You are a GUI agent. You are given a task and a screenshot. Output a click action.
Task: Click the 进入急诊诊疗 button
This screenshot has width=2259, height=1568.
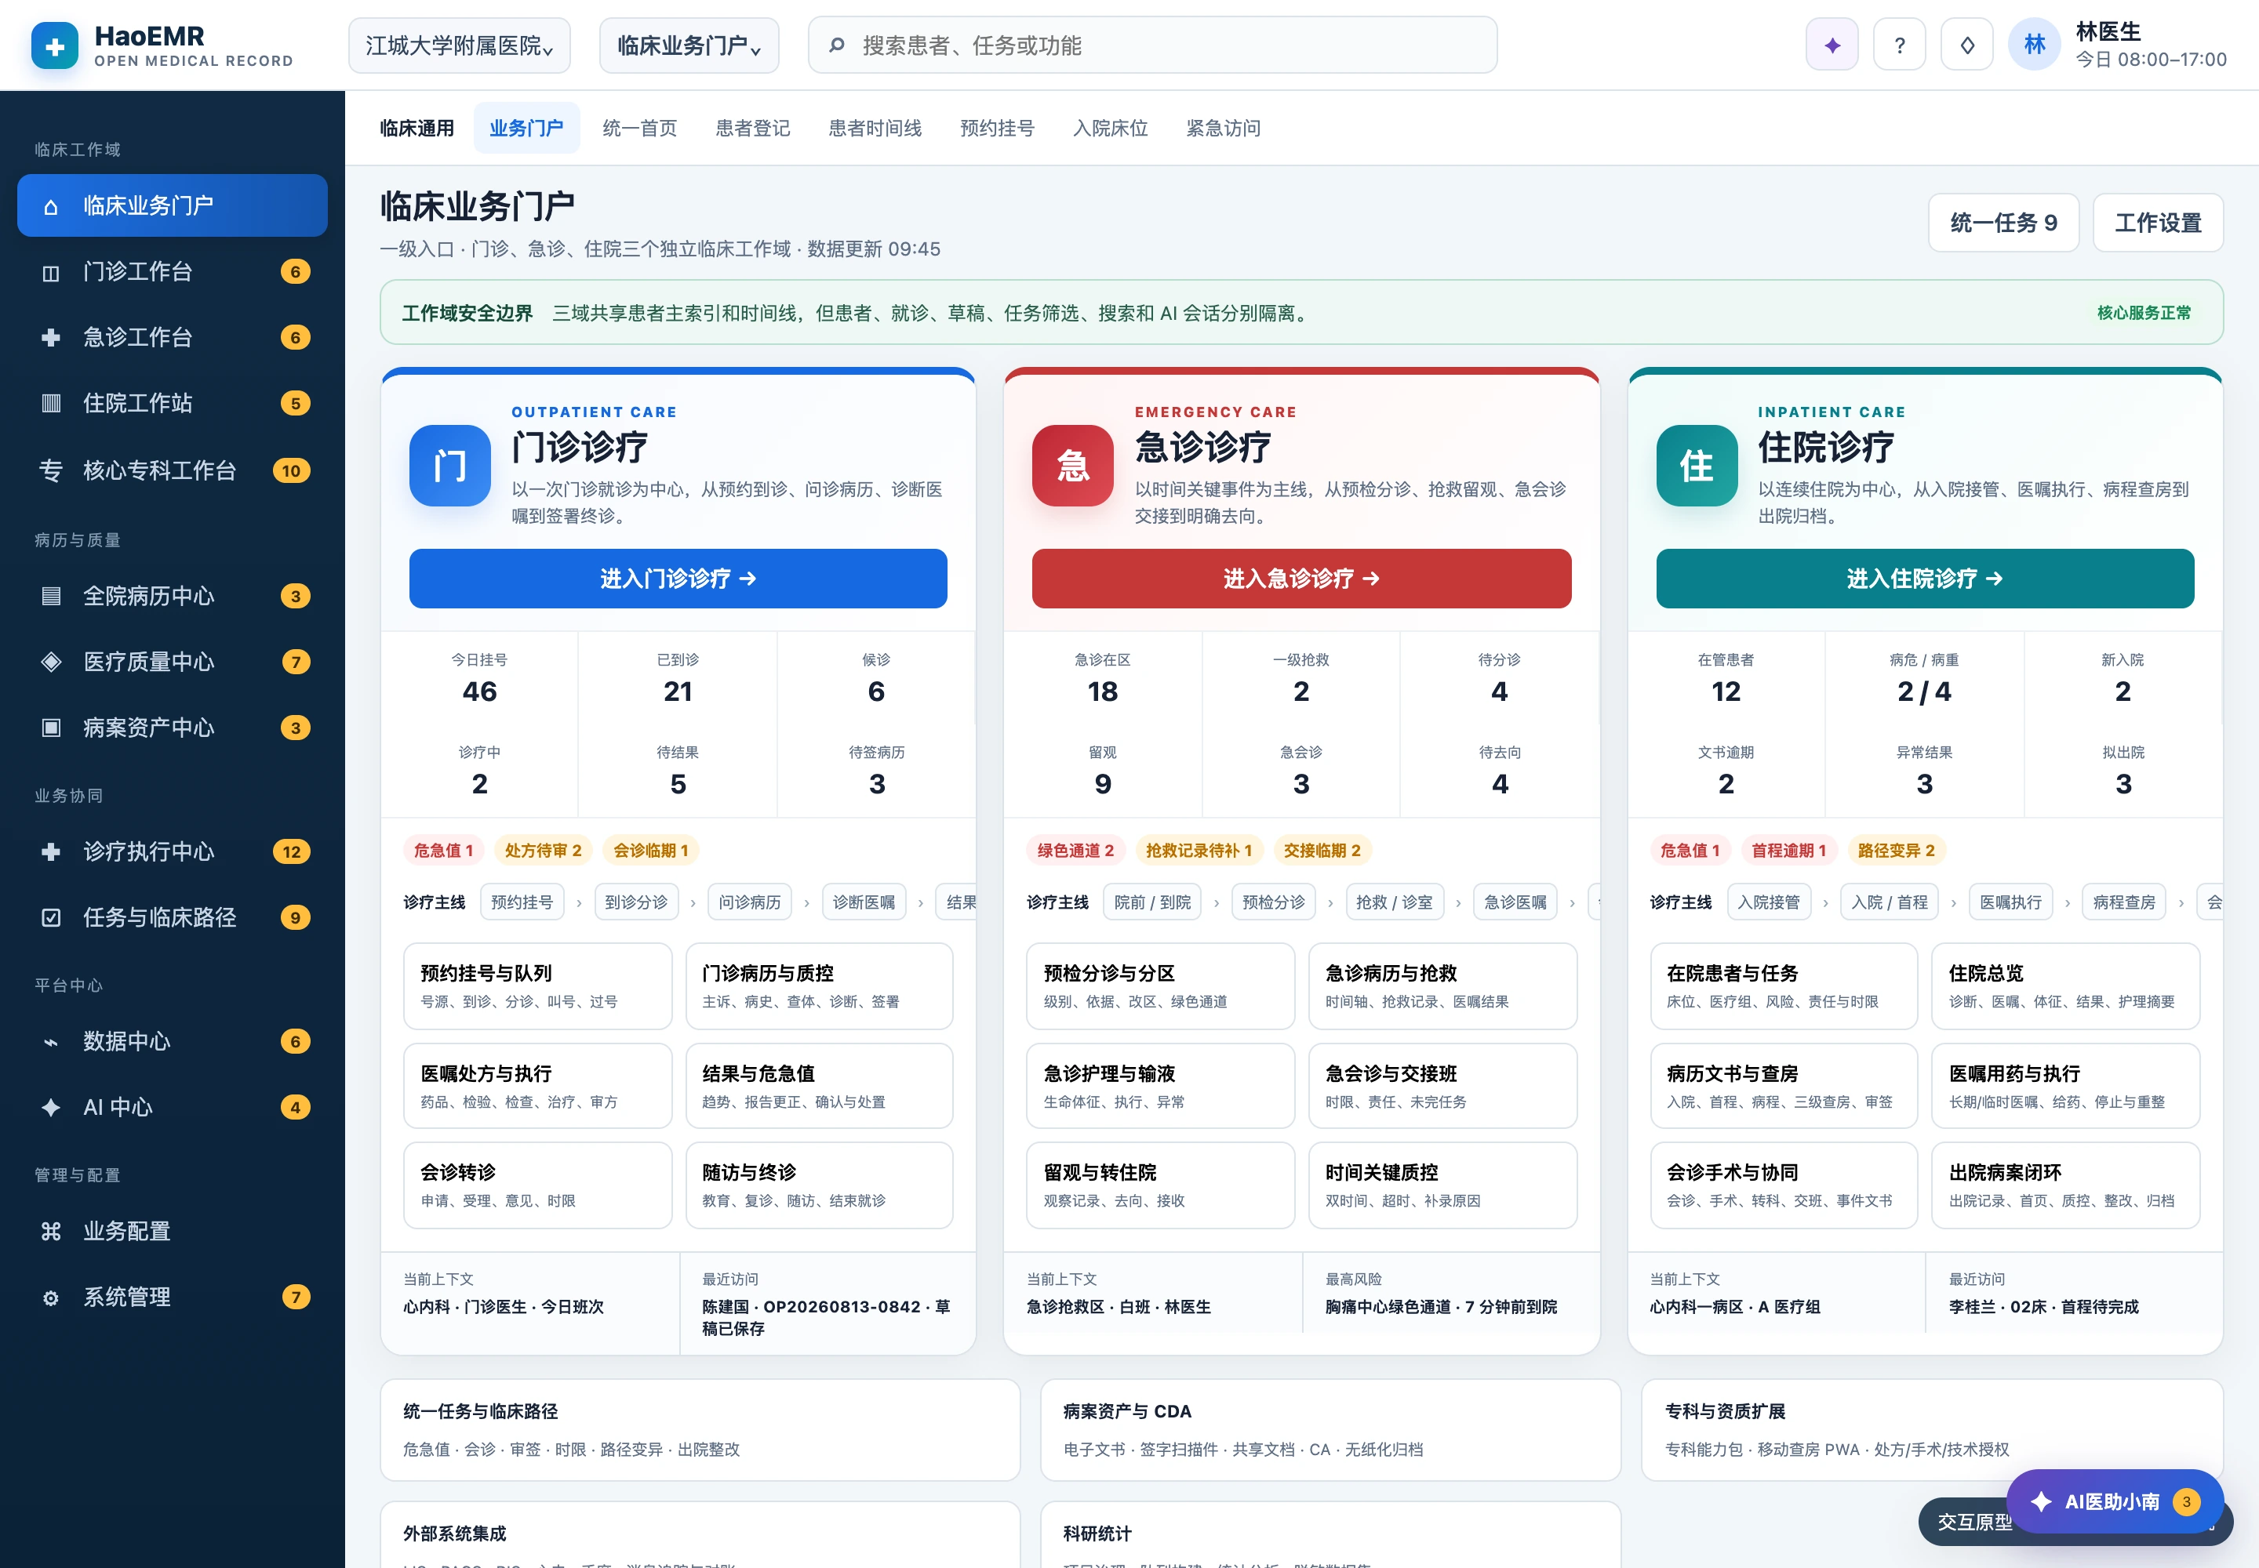click(1301, 579)
